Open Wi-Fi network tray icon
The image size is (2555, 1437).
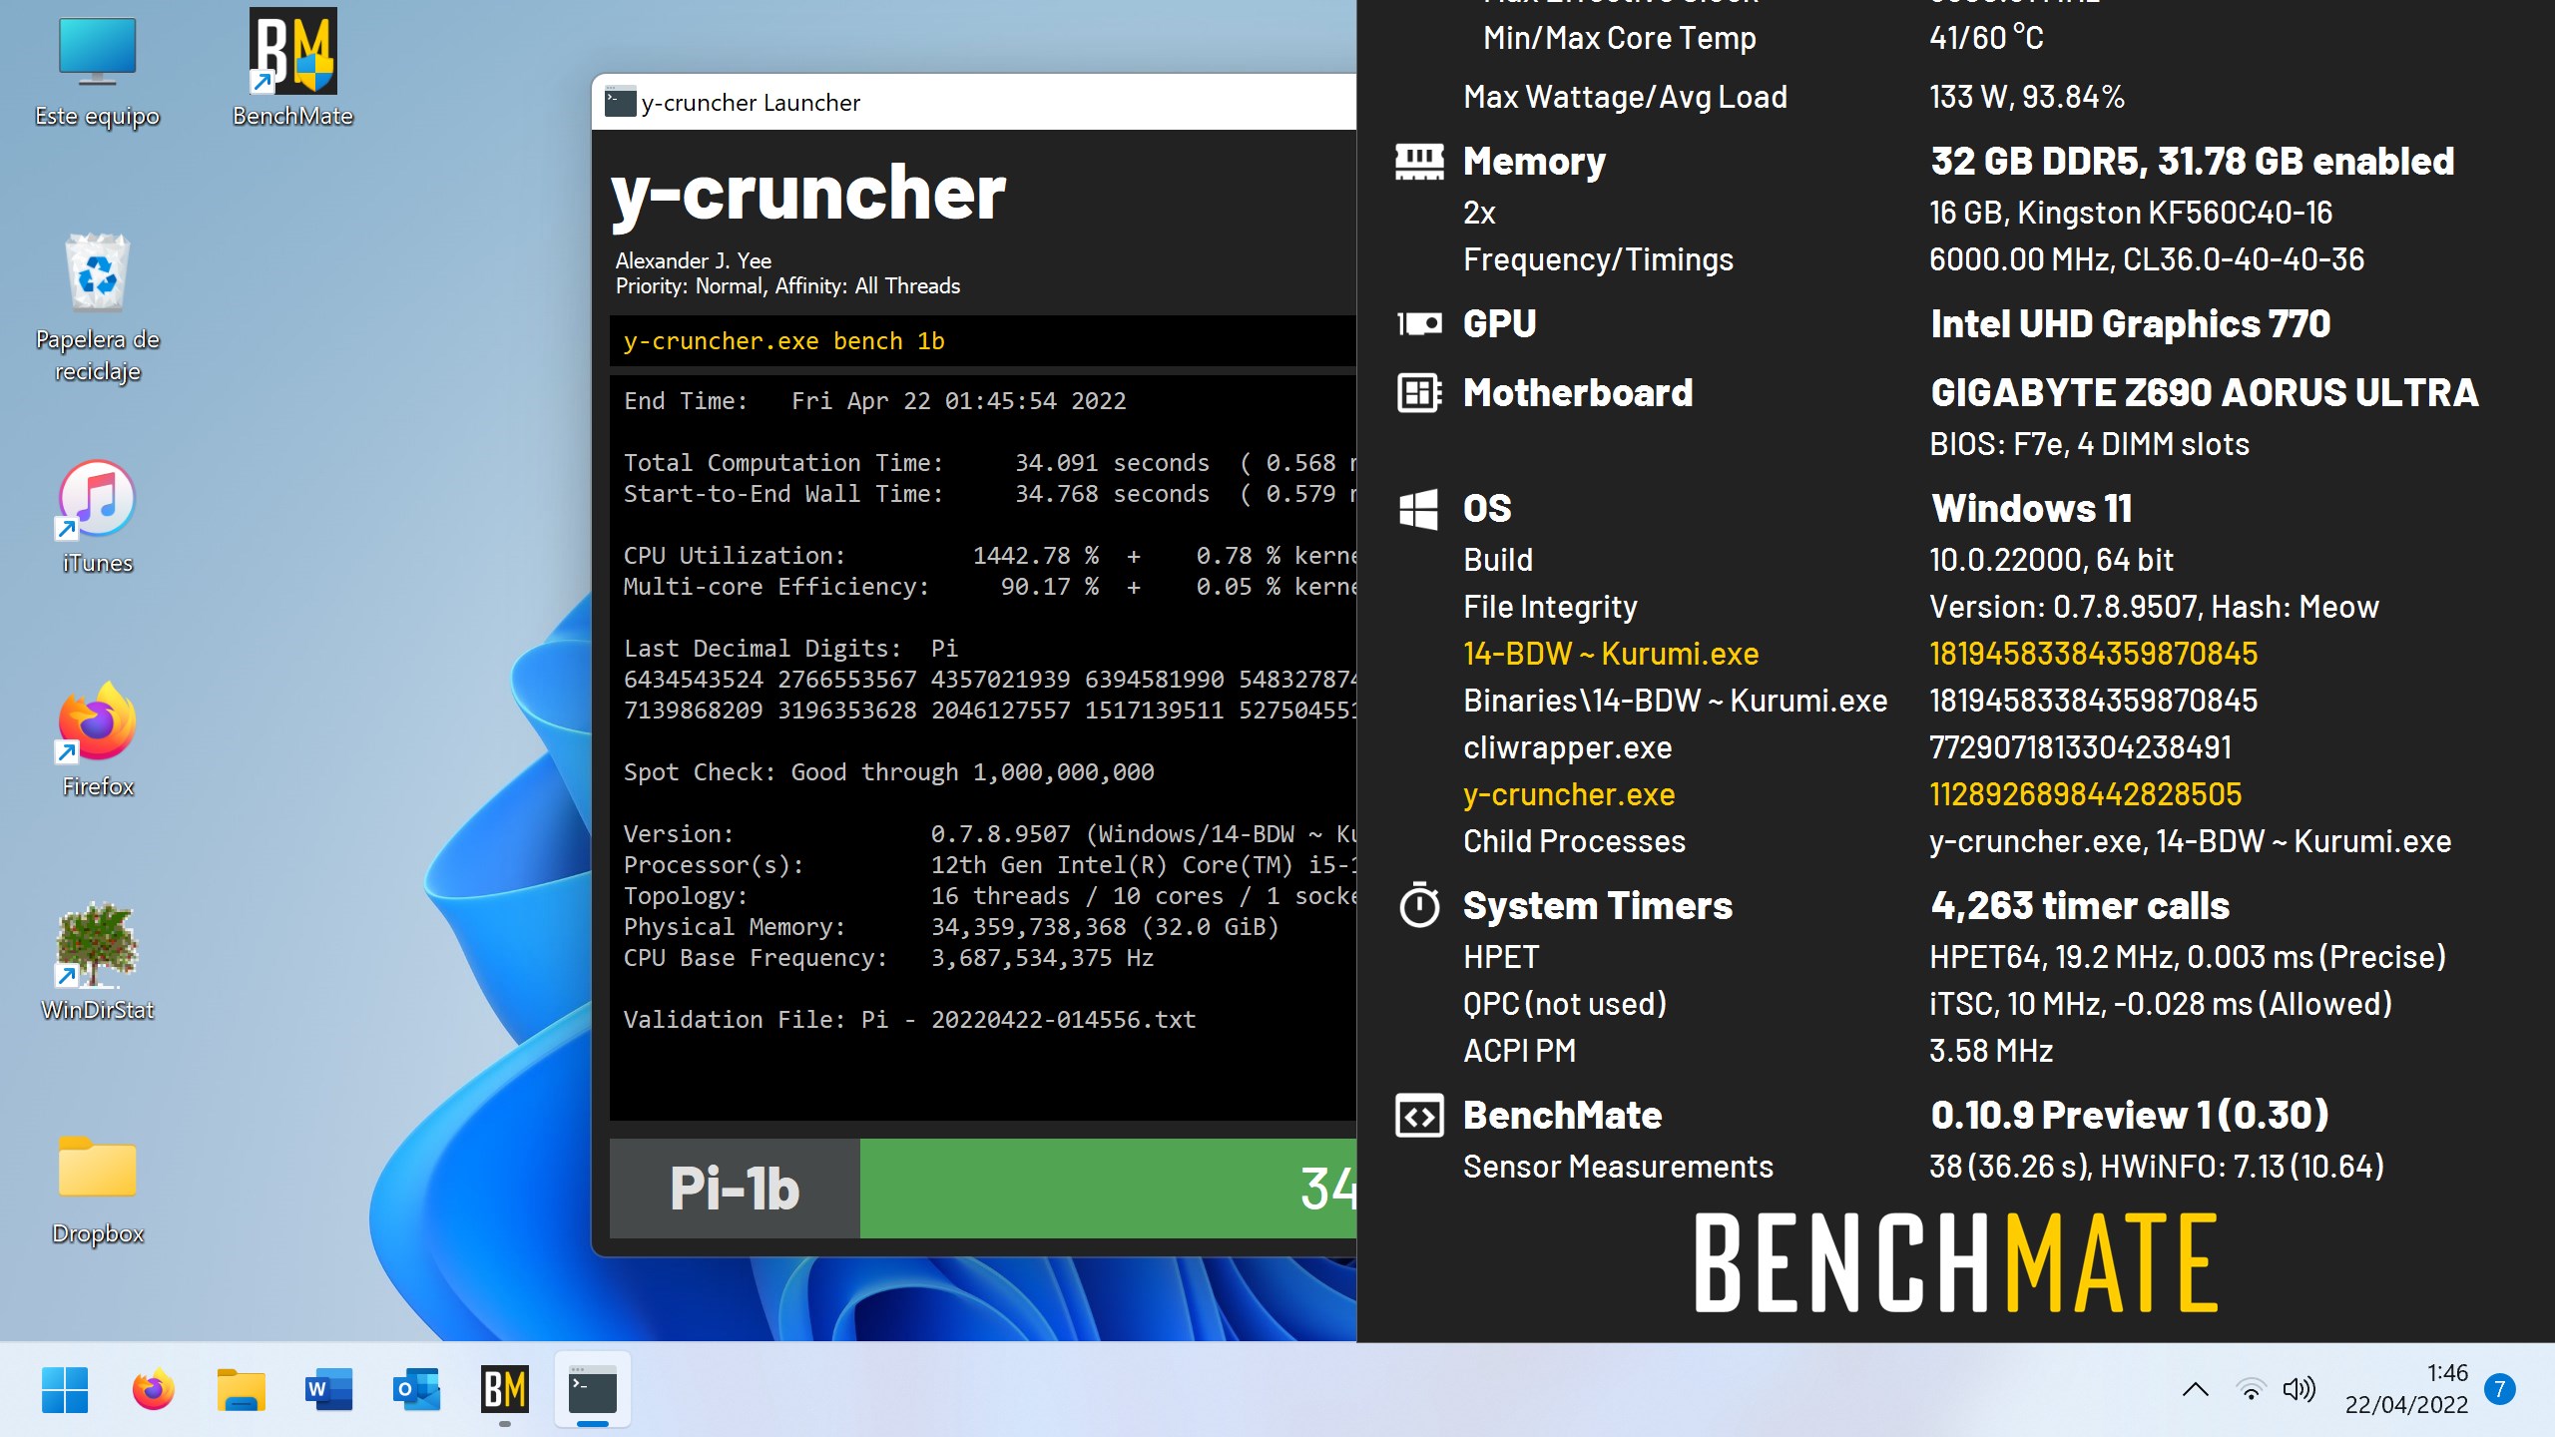click(x=2250, y=1389)
